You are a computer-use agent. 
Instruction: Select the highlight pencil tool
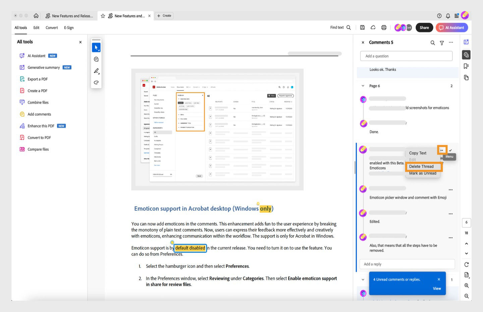[x=96, y=71]
